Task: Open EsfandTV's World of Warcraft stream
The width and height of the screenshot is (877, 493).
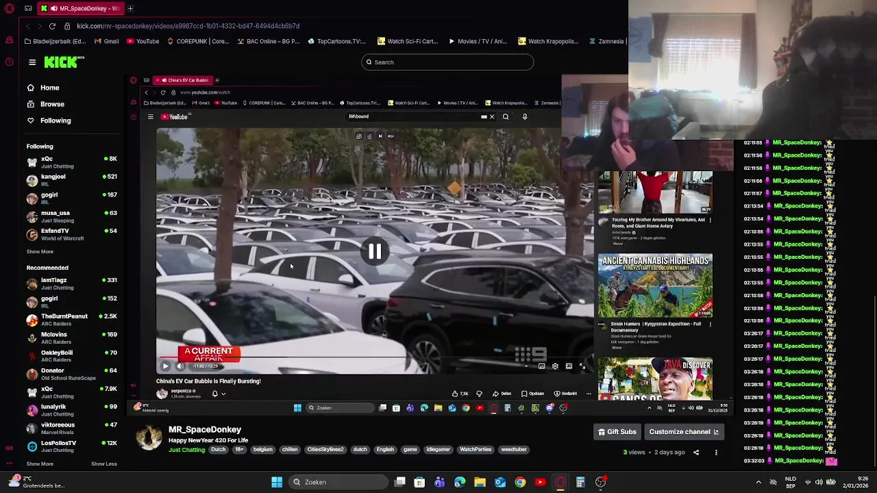Action: [x=71, y=234]
